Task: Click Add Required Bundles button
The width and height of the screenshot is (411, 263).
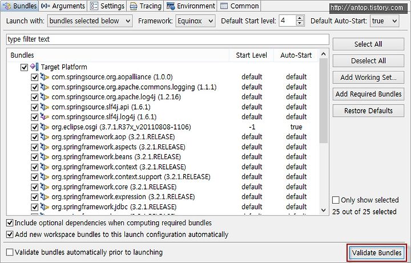Action: (368, 94)
